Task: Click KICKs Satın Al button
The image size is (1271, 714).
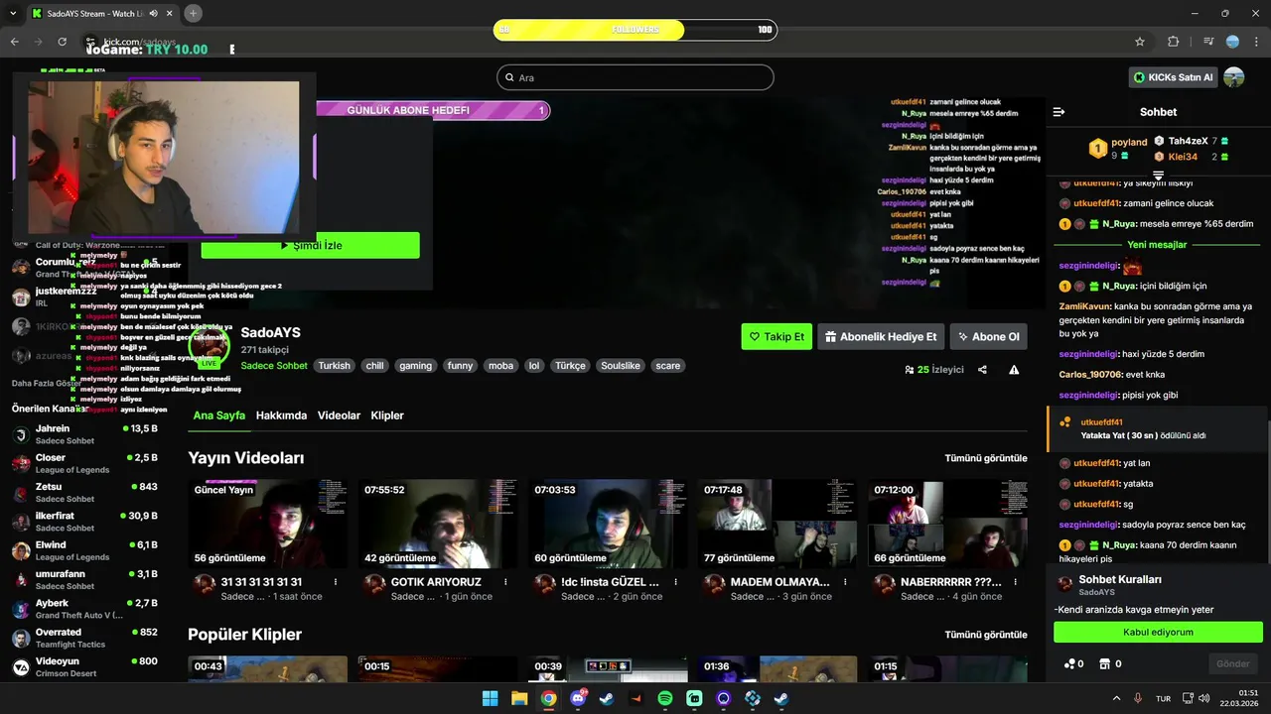Action: coord(1174,77)
